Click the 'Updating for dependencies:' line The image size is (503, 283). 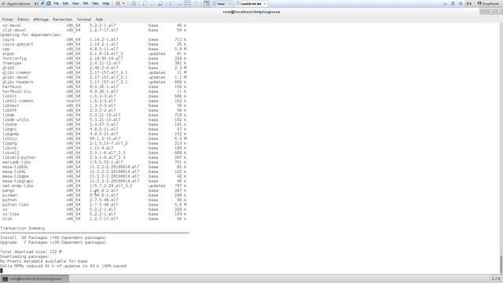tap(31, 35)
